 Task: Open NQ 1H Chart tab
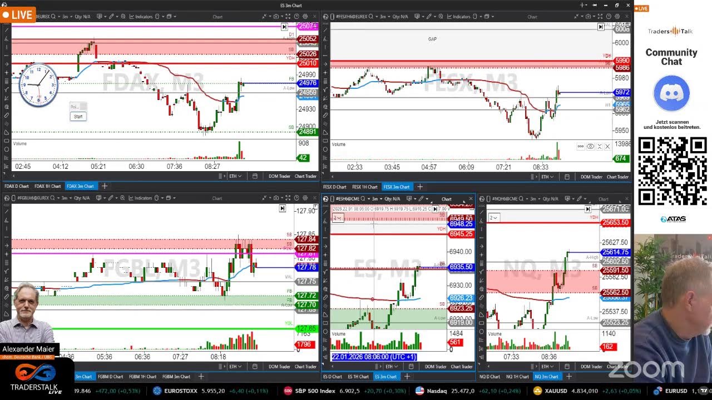pos(517,377)
